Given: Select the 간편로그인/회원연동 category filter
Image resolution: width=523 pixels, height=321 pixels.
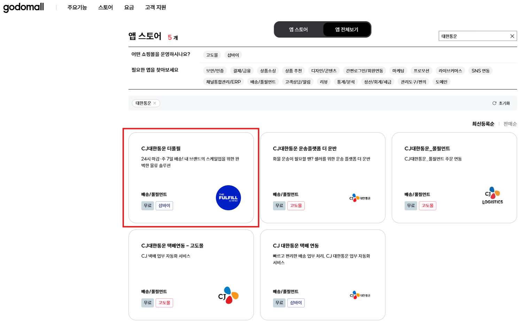Looking at the screenshot, I should [365, 71].
